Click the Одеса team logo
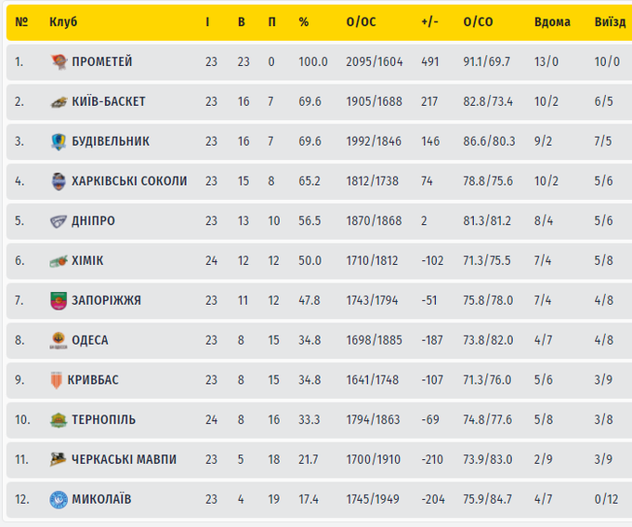The image size is (632, 527). pos(59,340)
